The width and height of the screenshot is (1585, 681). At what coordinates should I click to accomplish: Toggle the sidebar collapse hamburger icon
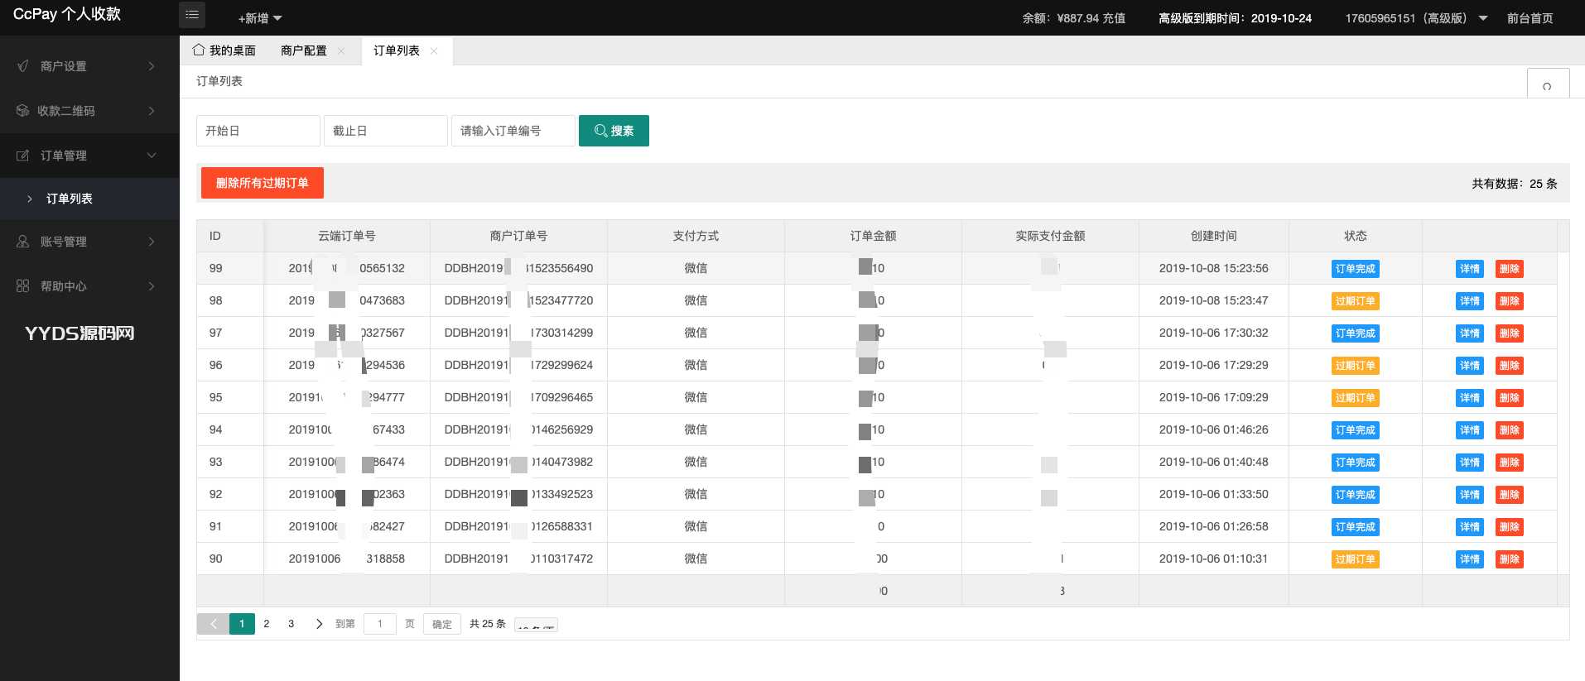[x=192, y=15]
